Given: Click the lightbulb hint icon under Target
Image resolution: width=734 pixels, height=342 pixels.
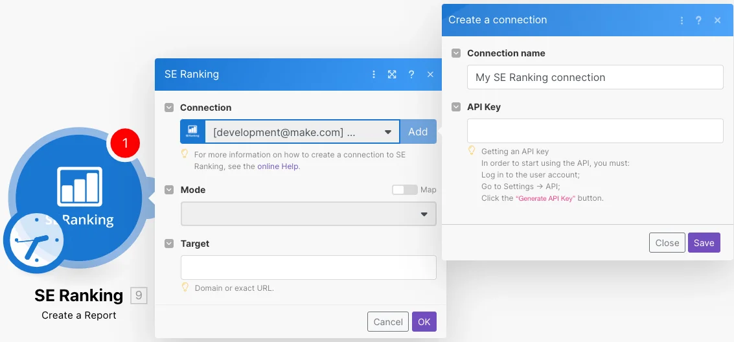Looking at the screenshot, I should coord(185,287).
